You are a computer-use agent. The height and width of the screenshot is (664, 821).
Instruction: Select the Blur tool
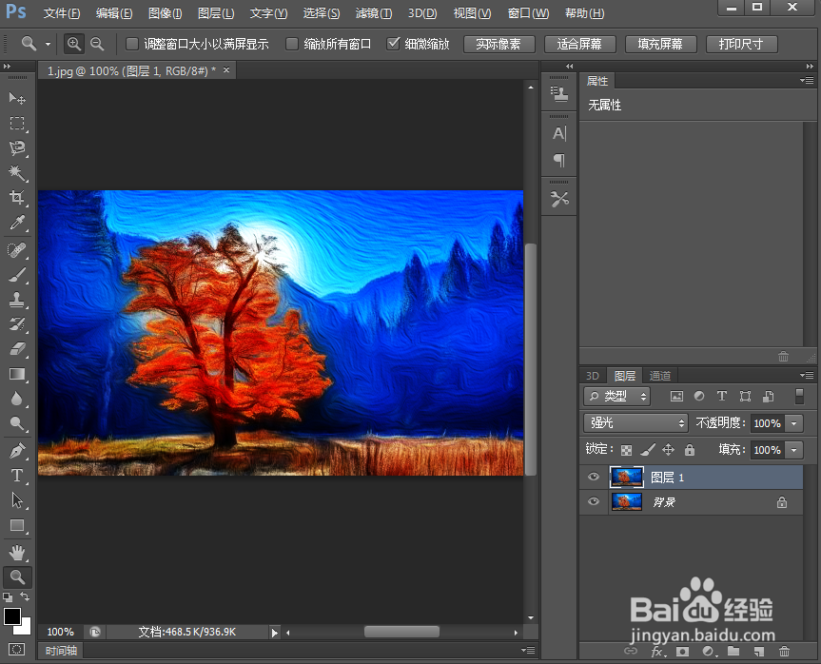pos(17,399)
